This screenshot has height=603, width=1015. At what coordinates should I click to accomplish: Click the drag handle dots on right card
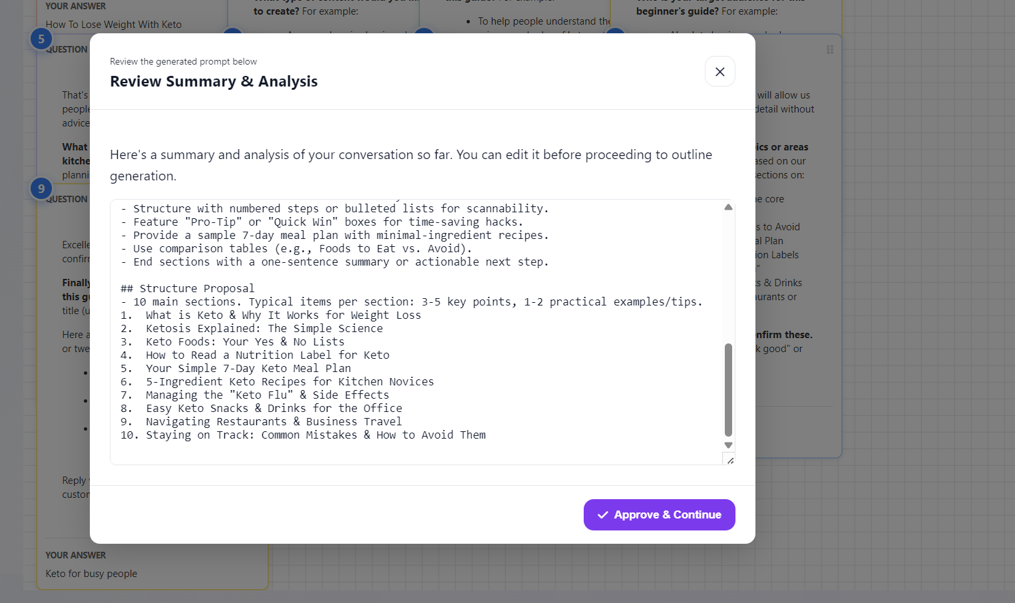tap(830, 50)
